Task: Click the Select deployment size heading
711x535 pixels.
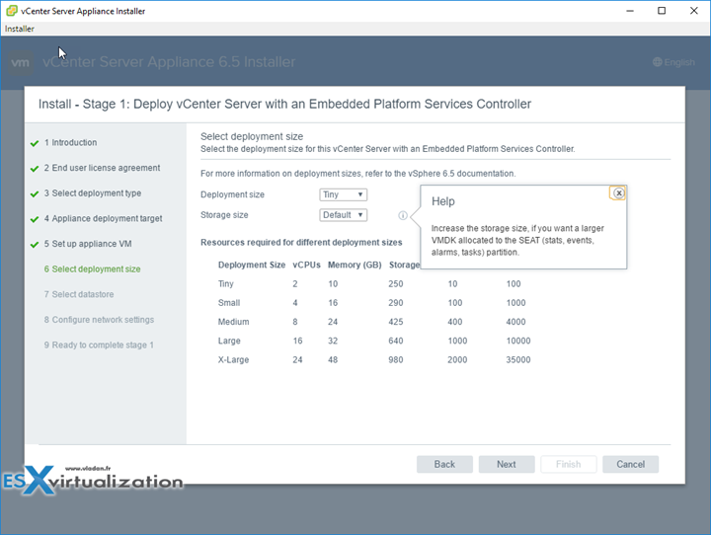Action: pos(252,136)
